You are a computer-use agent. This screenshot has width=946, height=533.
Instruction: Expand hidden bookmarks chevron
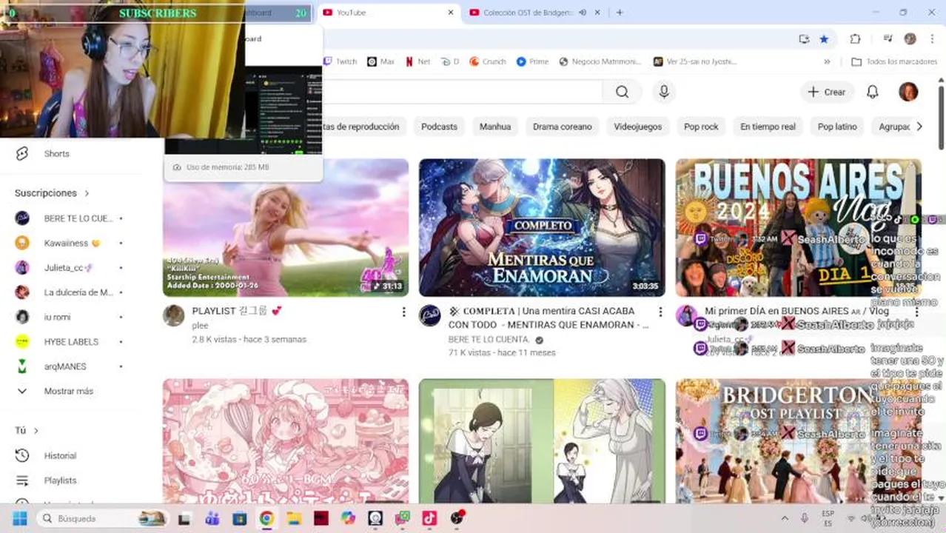coord(827,61)
